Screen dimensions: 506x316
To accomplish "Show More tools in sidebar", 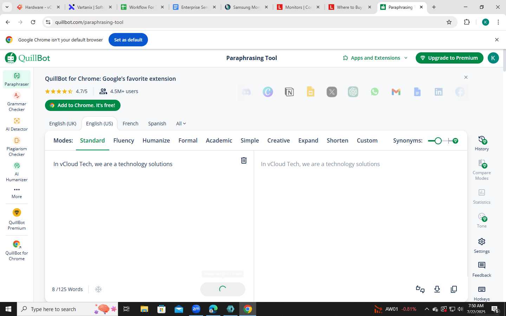I will click(x=17, y=193).
